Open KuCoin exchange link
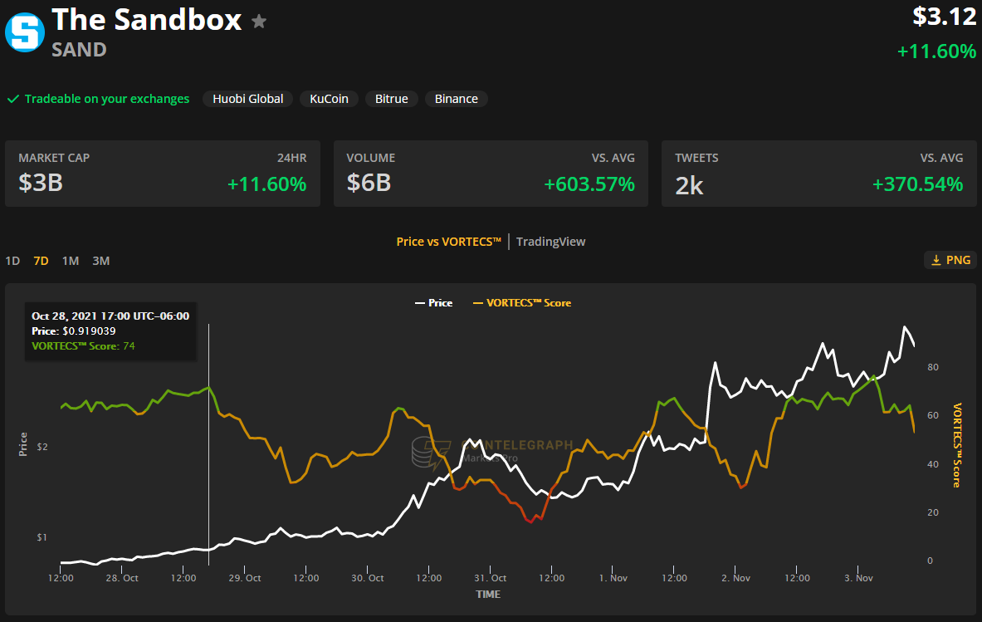Image resolution: width=982 pixels, height=622 pixels. (329, 99)
